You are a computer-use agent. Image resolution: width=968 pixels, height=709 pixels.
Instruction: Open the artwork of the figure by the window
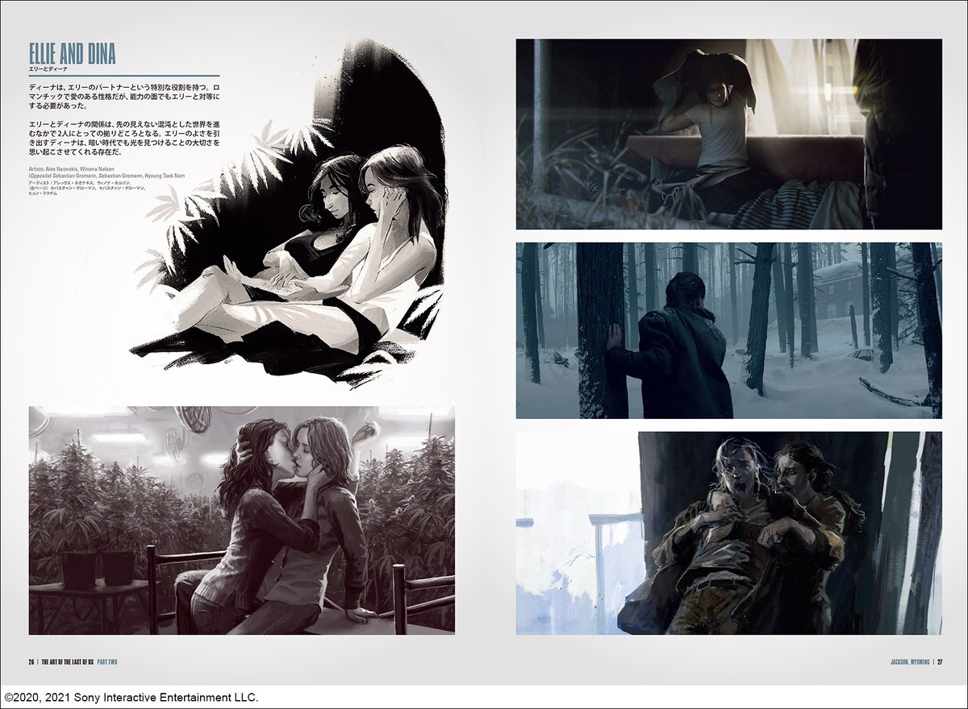pos(729,134)
